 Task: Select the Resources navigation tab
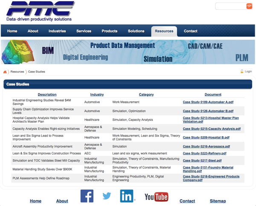click(x=164, y=31)
